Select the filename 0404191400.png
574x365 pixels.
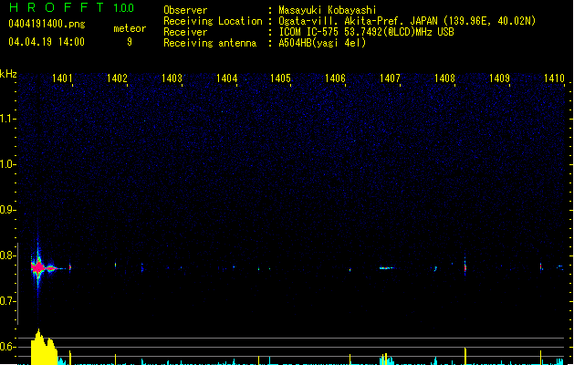tap(47, 25)
